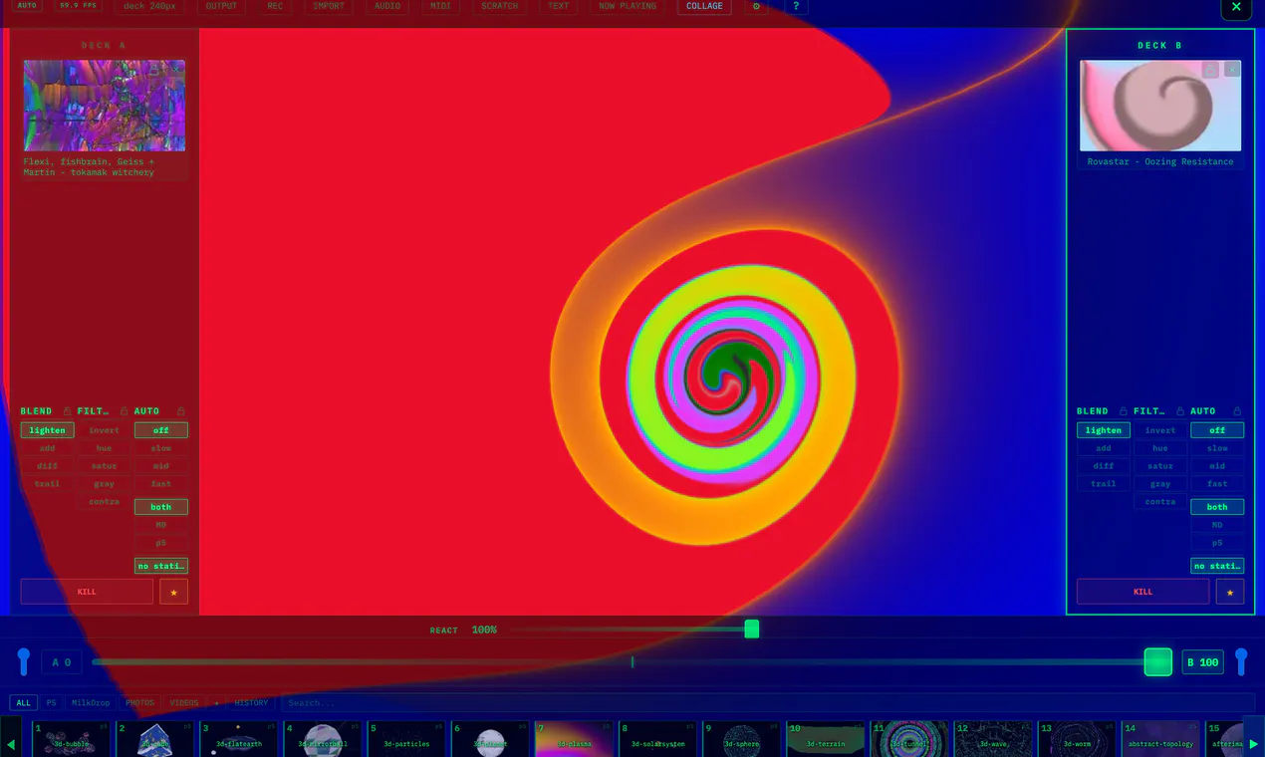
Task: Open Deck A no static dropdown
Action: click(x=161, y=566)
